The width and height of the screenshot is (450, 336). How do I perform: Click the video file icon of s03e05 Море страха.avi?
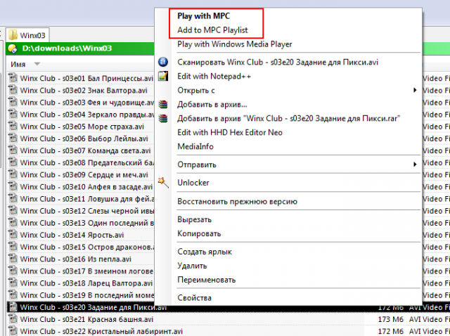13,127
